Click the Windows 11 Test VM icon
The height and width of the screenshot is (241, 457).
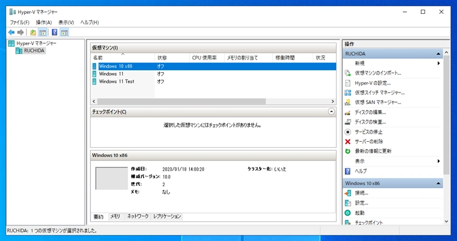click(94, 82)
